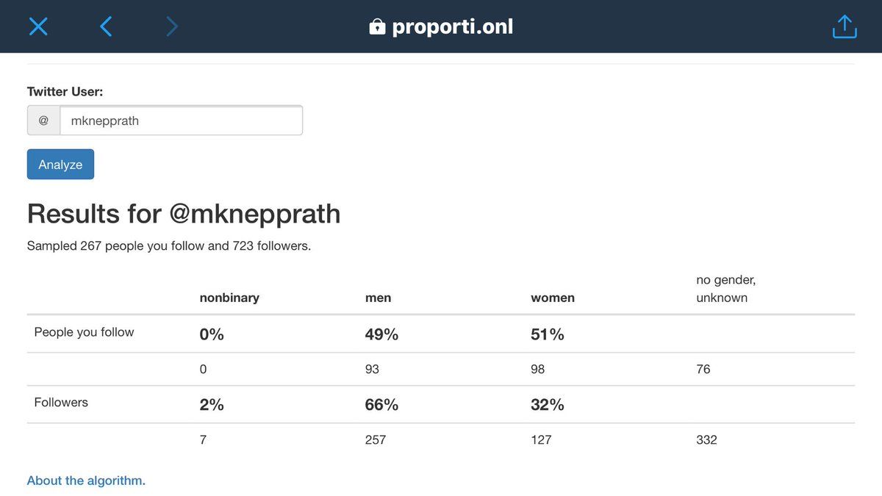The width and height of the screenshot is (882, 496).
Task: Go back using the left chevron
Action: 106,26
